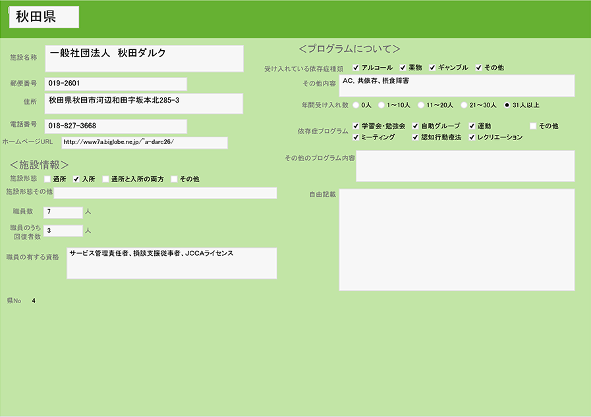Open the ホームページURL biglobe link field
Image resolution: width=591 pixels, height=417 pixels.
pos(144,143)
